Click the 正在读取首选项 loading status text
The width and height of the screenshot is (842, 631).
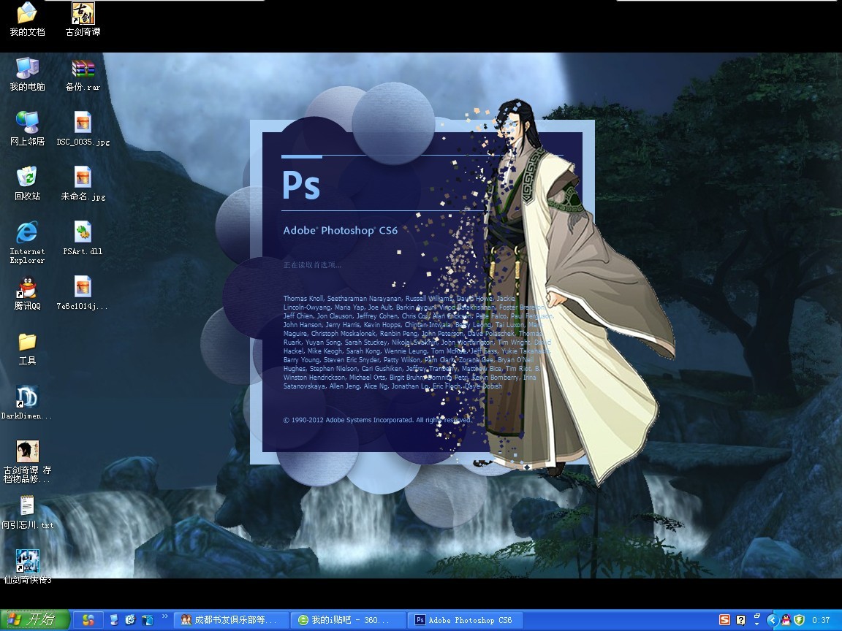click(x=312, y=264)
